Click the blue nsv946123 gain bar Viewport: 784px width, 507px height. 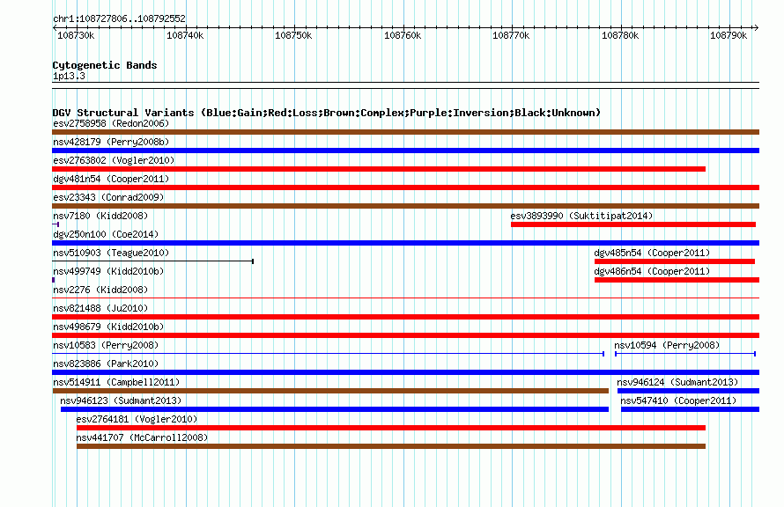point(335,409)
